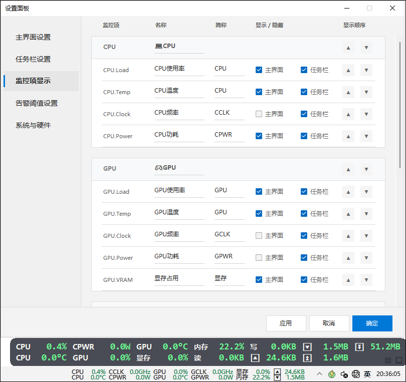Move CPU.Load row down one position
This screenshot has height=382, width=406.
(x=366, y=70)
